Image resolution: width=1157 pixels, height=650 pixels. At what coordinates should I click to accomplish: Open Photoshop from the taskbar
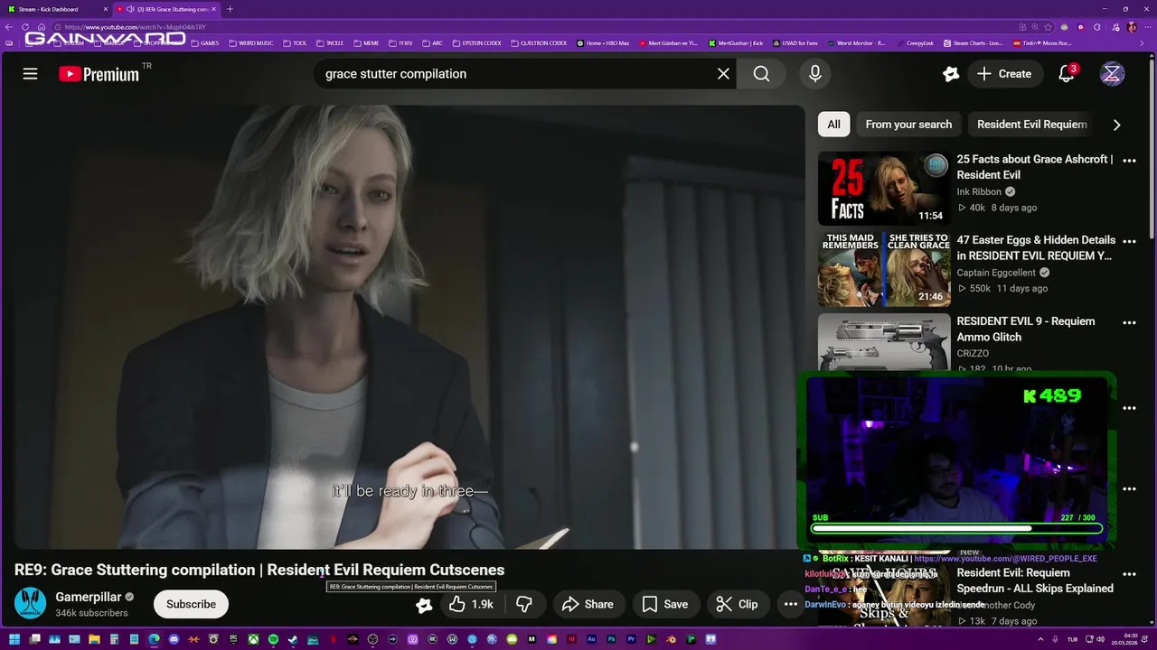coord(611,639)
